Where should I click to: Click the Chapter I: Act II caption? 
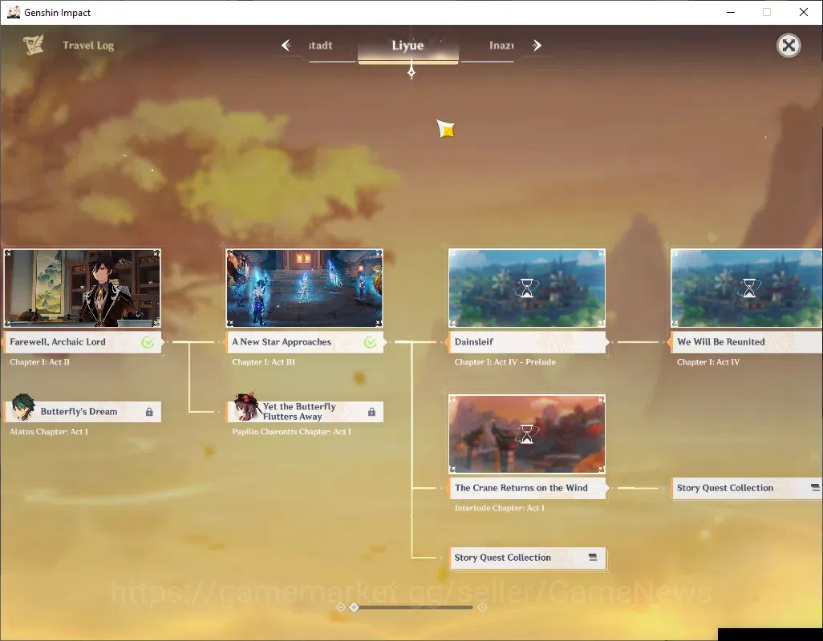click(40, 362)
